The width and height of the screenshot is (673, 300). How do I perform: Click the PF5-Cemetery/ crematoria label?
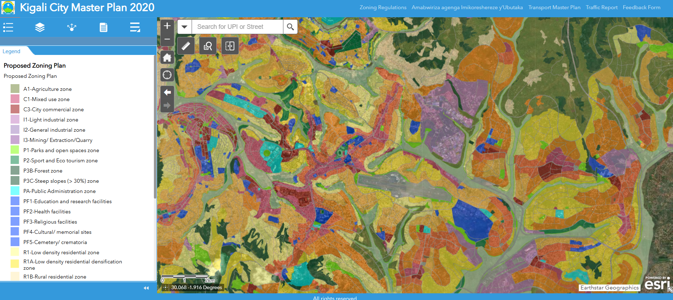click(55, 242)
